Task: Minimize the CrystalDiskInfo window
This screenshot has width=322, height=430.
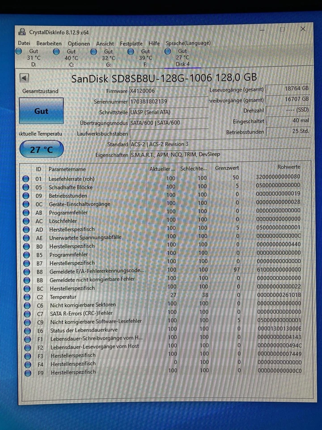Action: click(x=262, y=30)
